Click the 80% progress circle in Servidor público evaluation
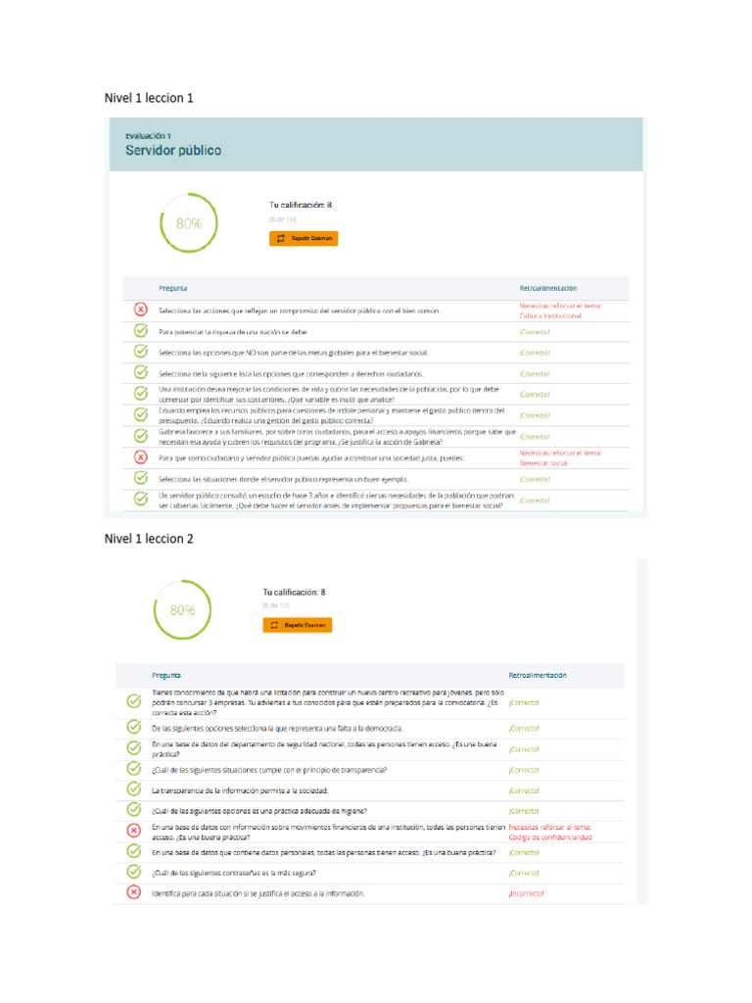 189,223
